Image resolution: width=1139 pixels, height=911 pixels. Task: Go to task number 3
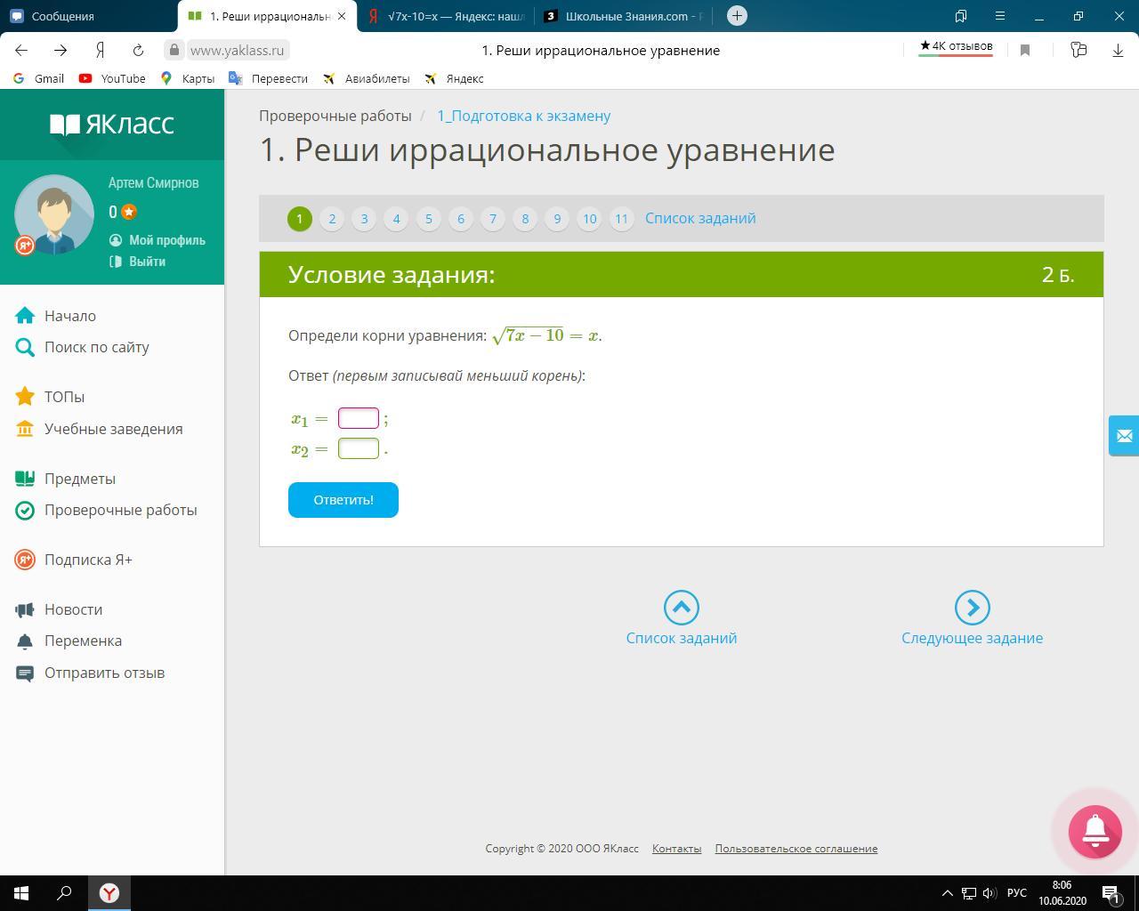tap(364, 219)
